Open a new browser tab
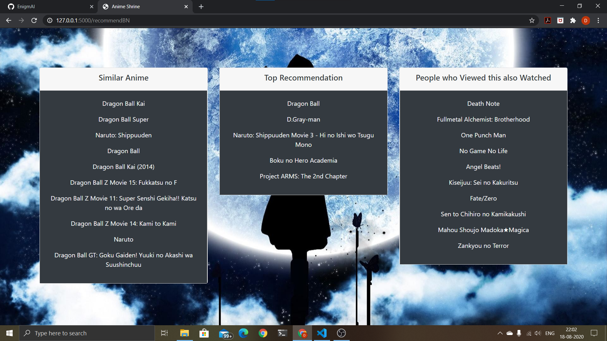The image size is (607, 341). [201, 7]
